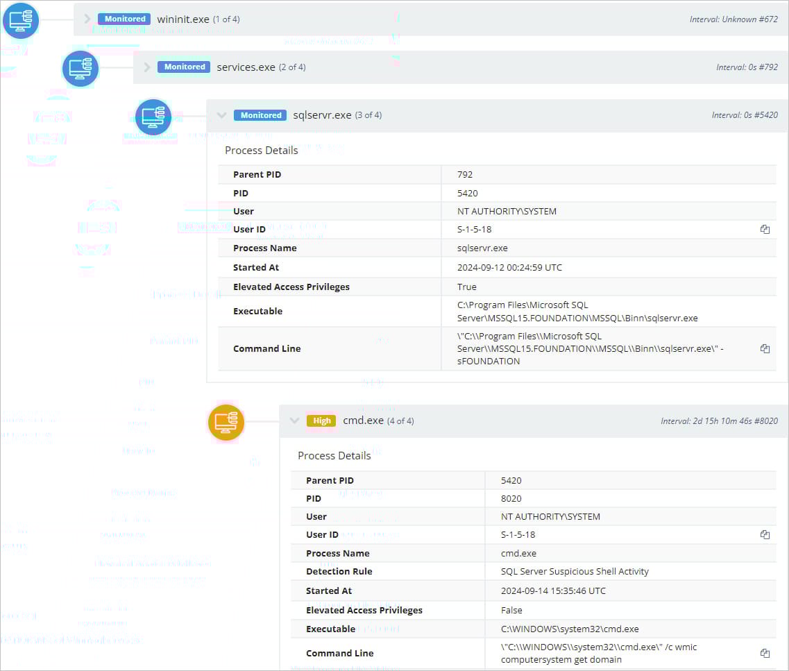Click Parent PID value 792
789x671 pixels.
pyautogui.click(x=465, y=175)
